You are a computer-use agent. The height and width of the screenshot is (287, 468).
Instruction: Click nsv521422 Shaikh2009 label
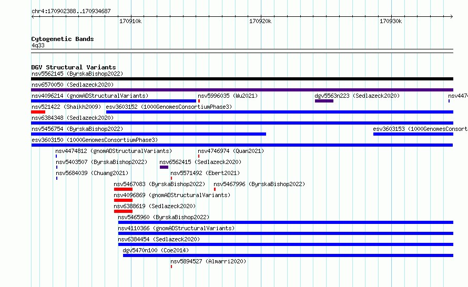66,107
